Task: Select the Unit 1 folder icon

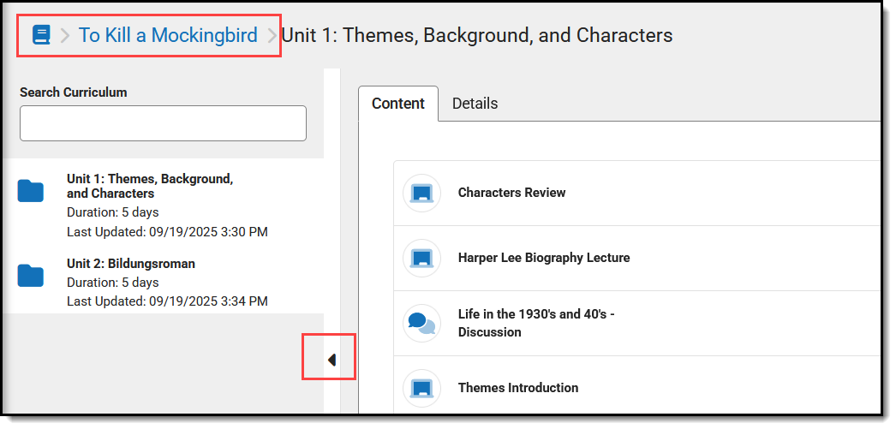Action: (x=30, y=191)
